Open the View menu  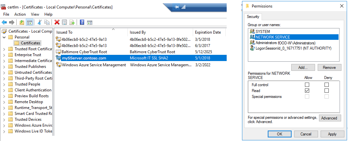pos(35,14)
